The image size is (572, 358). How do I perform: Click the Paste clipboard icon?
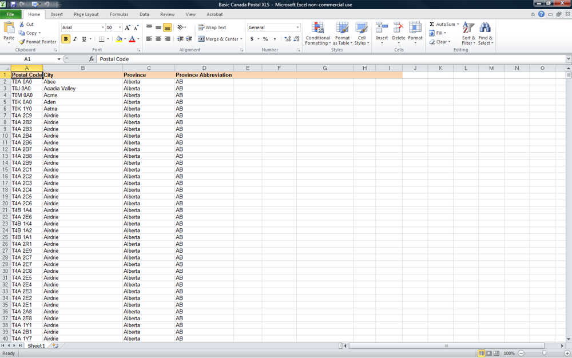(9, 27)
